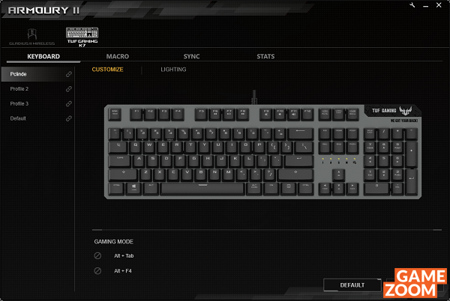Viewport: 450px width, 301px height.
Task: Click the spacebar key on the keyboard image
Action: tap(202, 189)
